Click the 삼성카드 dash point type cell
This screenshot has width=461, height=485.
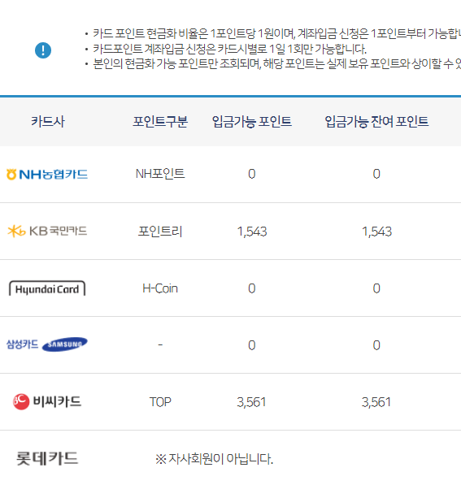[160, 344]
